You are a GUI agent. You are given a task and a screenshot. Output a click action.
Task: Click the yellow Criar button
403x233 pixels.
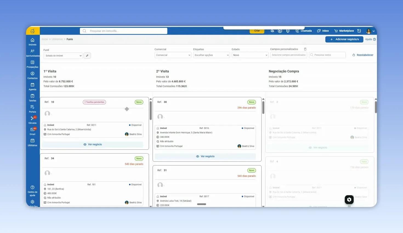click(x=257, y=31)
